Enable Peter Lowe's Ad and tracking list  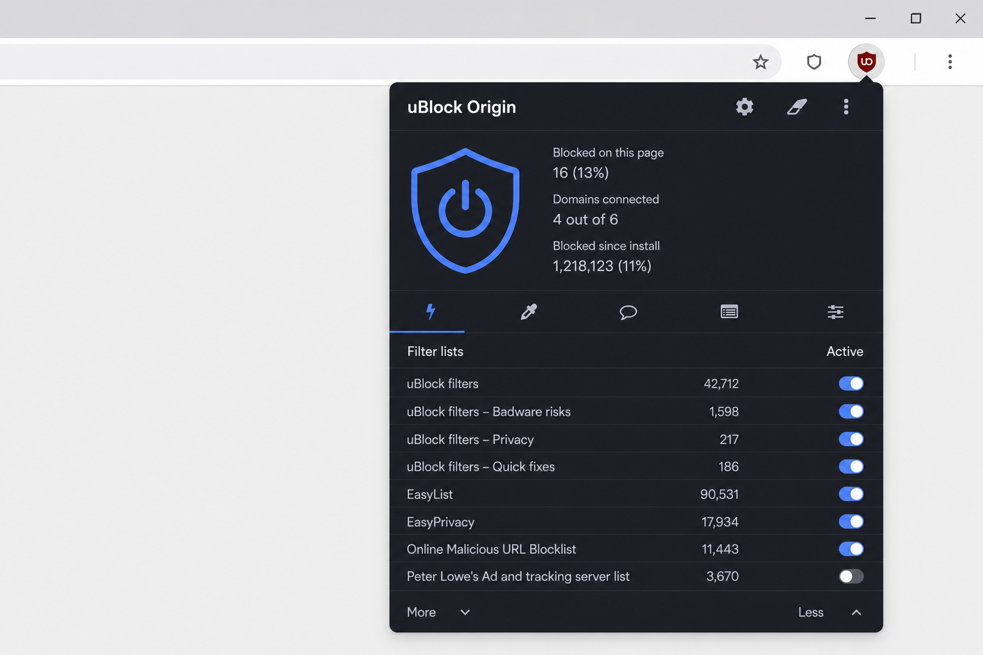851,576
